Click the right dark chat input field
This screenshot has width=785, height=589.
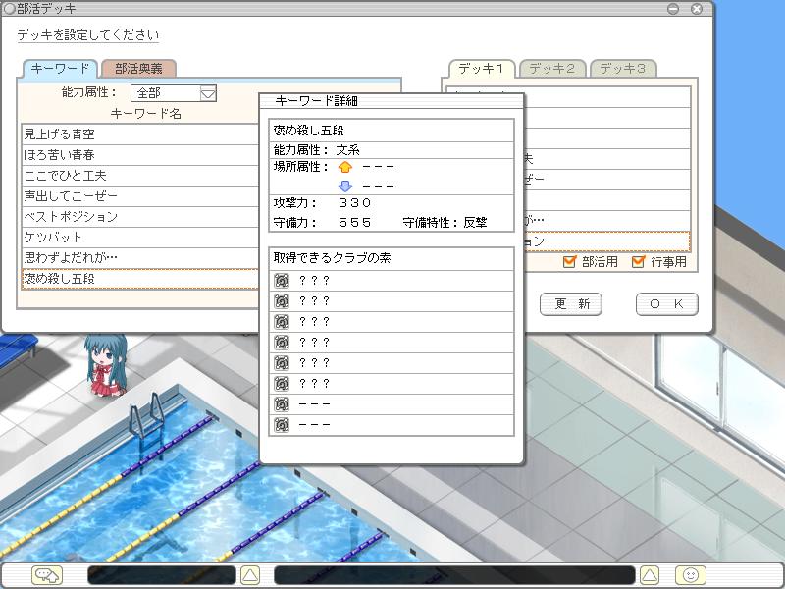pos(454,575)
